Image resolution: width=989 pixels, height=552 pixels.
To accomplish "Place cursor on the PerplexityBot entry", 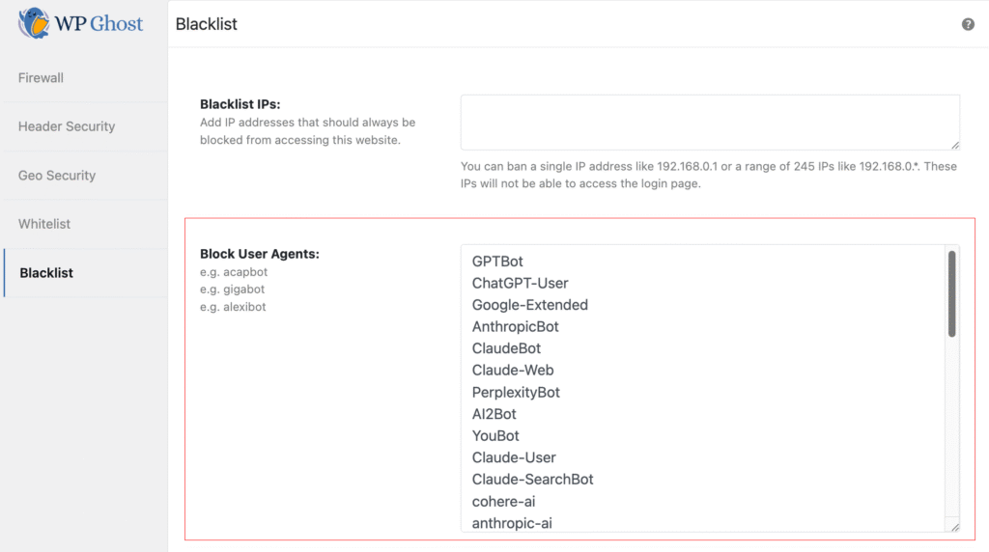I will click(516, 393).
